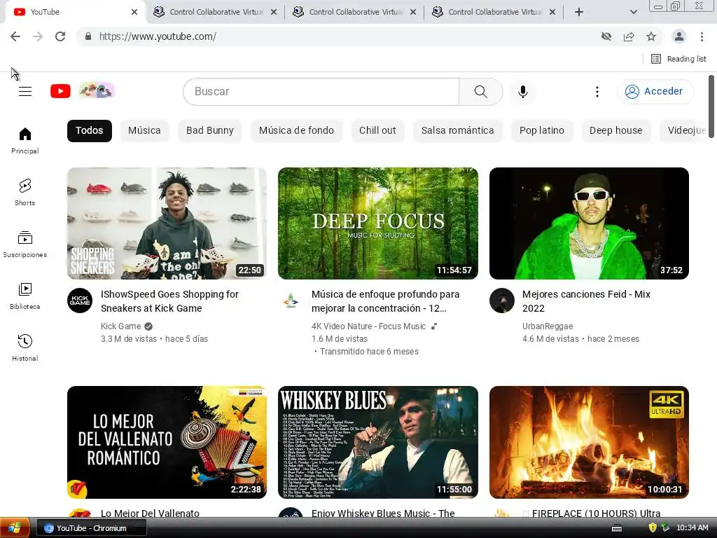
Task: Select the Música de fondo chip
Action: [x=296, y=131]
